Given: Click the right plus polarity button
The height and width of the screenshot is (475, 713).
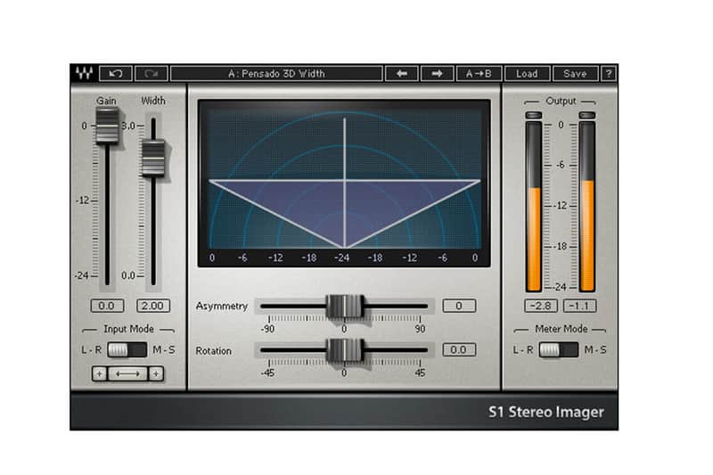Looking at the screenshot, I should (156, 373).
